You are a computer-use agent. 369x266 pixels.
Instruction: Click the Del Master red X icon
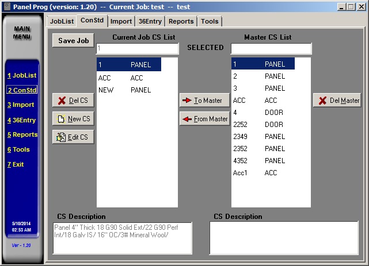point(322,101)
